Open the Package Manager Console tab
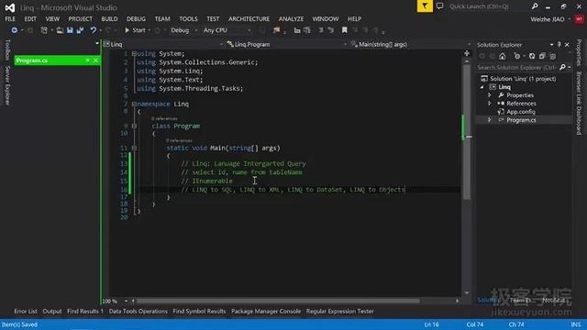 click(x=266, y=312)
